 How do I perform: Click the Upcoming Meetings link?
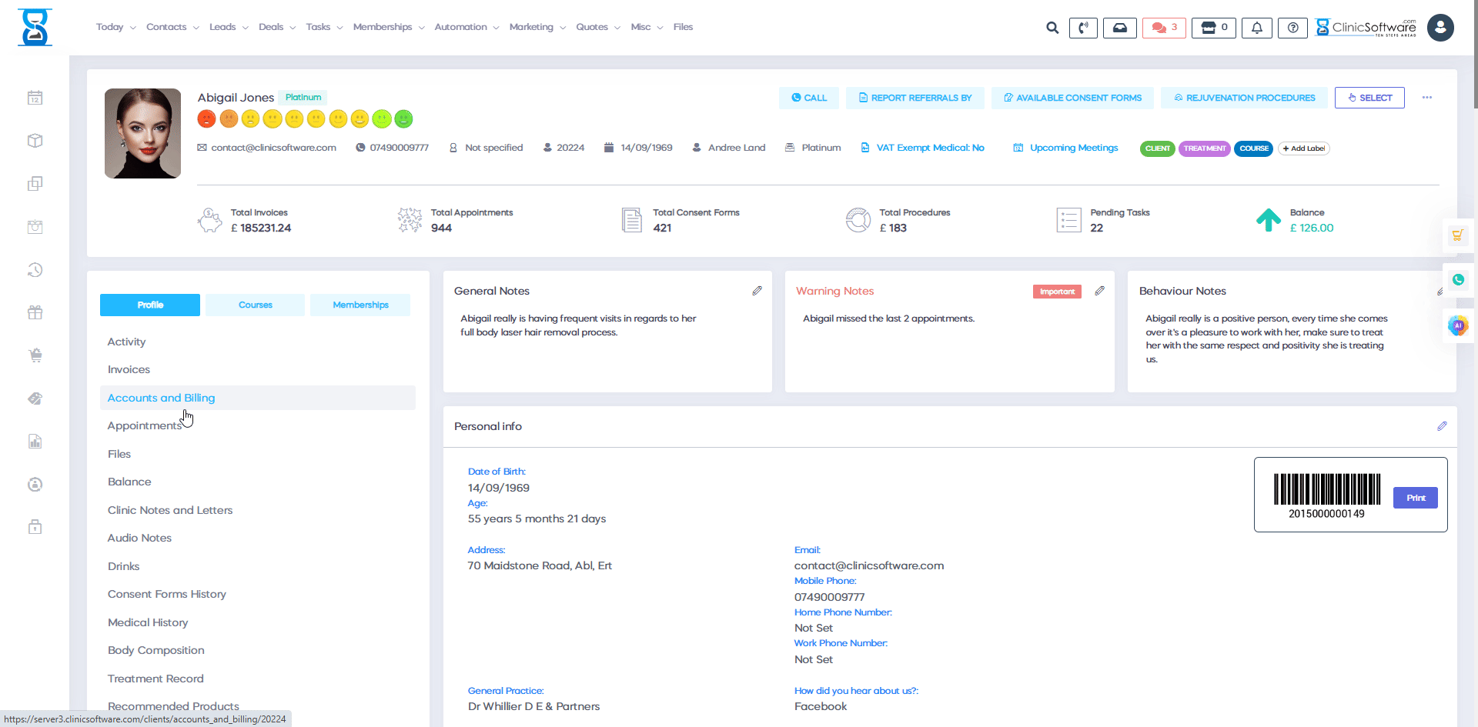pos(1074,148)
